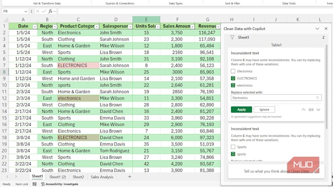
Task: Select column C header
Action: (78, 20)
